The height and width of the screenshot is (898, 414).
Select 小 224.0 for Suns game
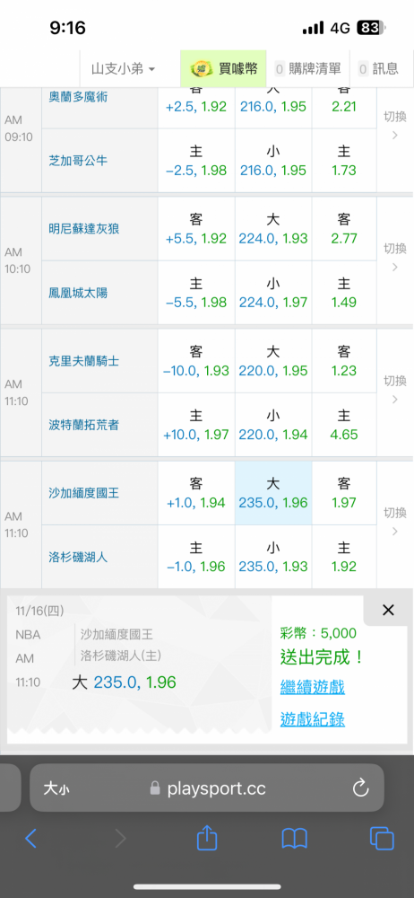pos(273,293)
